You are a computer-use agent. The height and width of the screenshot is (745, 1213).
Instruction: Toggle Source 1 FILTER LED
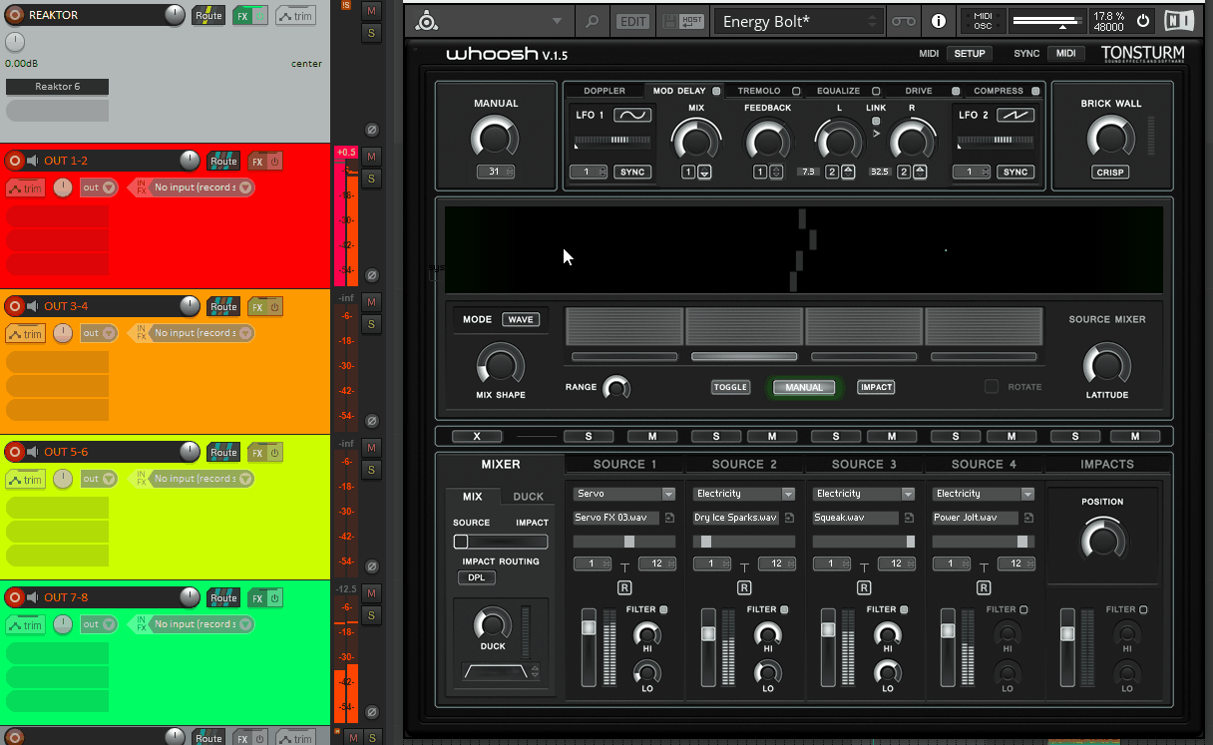(x=663, y=609)
